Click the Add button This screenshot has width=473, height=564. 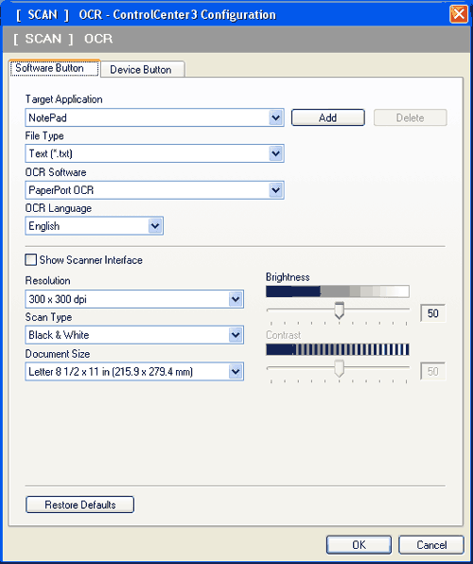(327, 117)
